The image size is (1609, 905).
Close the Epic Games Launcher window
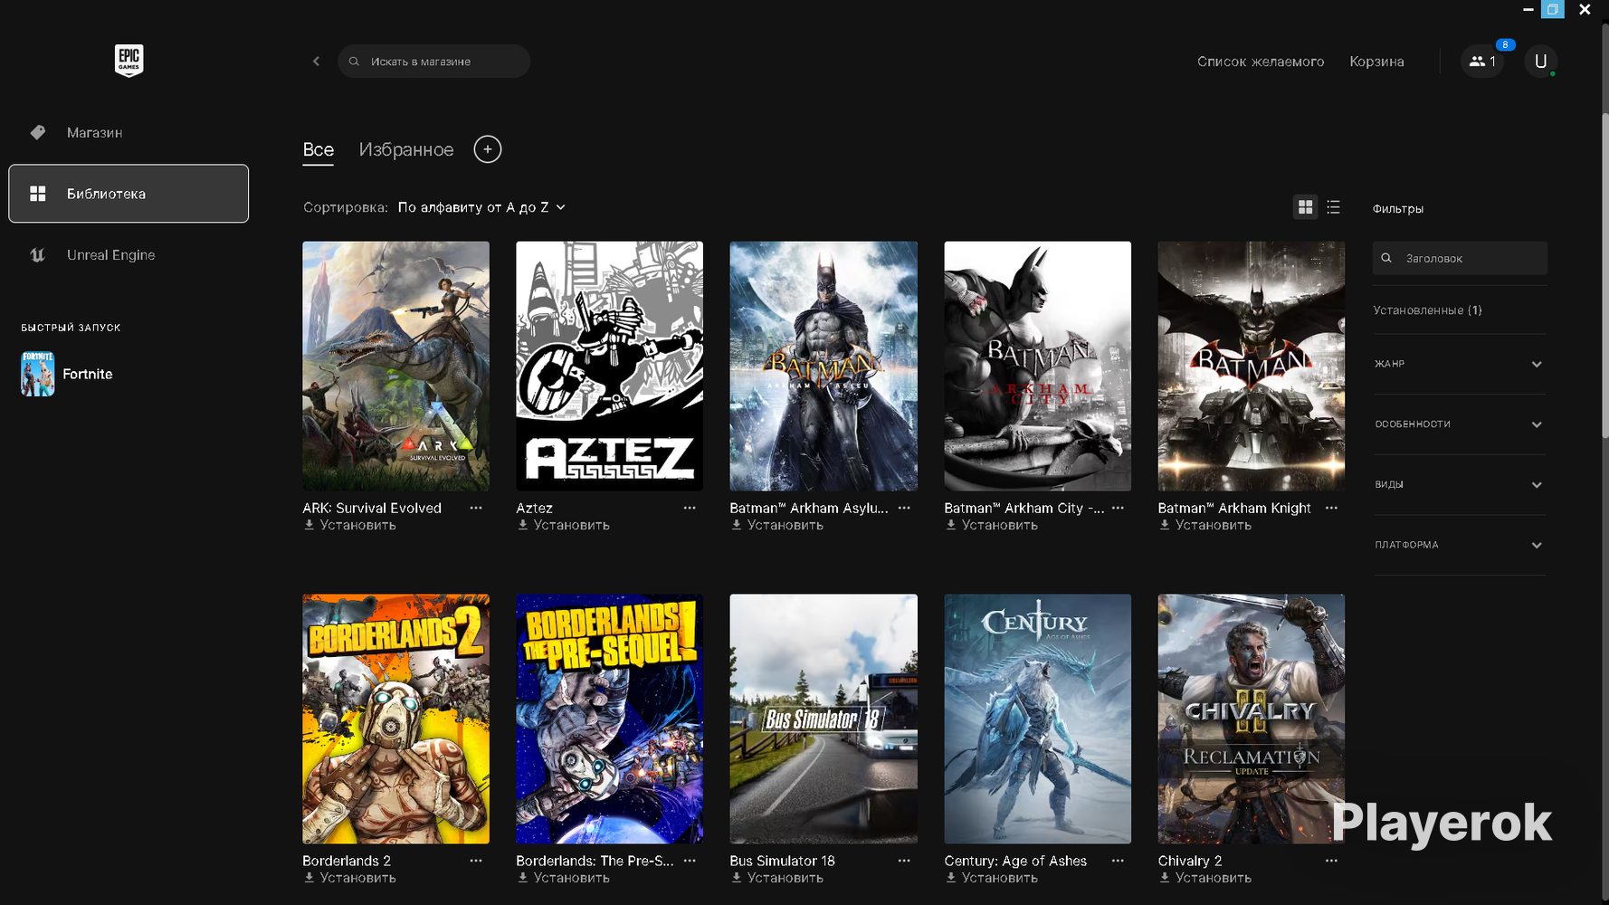(x=1585, y=9)
